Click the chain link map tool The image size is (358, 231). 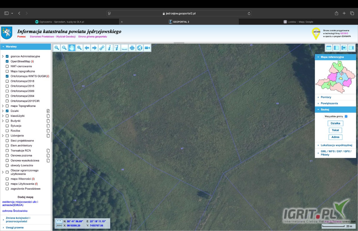click(102, 48)
